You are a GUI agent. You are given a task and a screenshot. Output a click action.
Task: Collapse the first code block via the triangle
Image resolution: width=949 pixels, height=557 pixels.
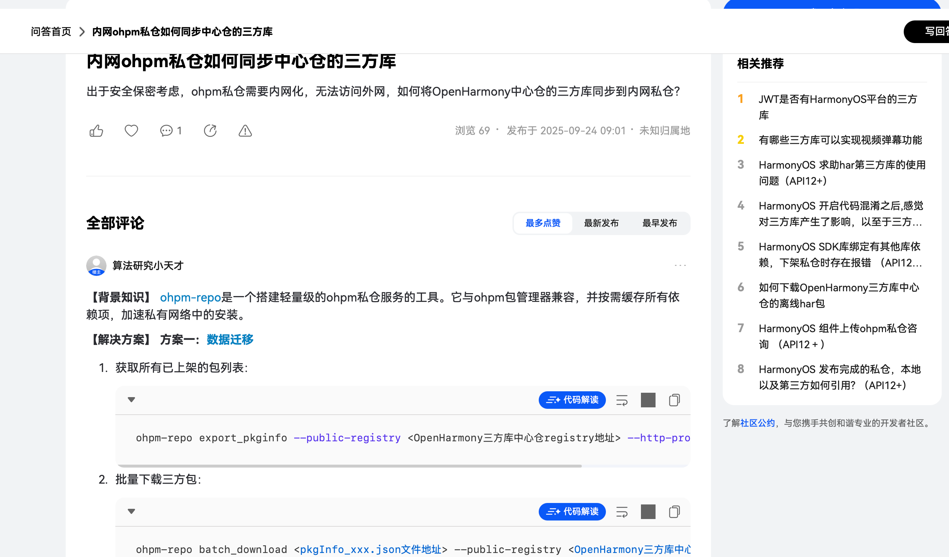(x=131, y=400)
